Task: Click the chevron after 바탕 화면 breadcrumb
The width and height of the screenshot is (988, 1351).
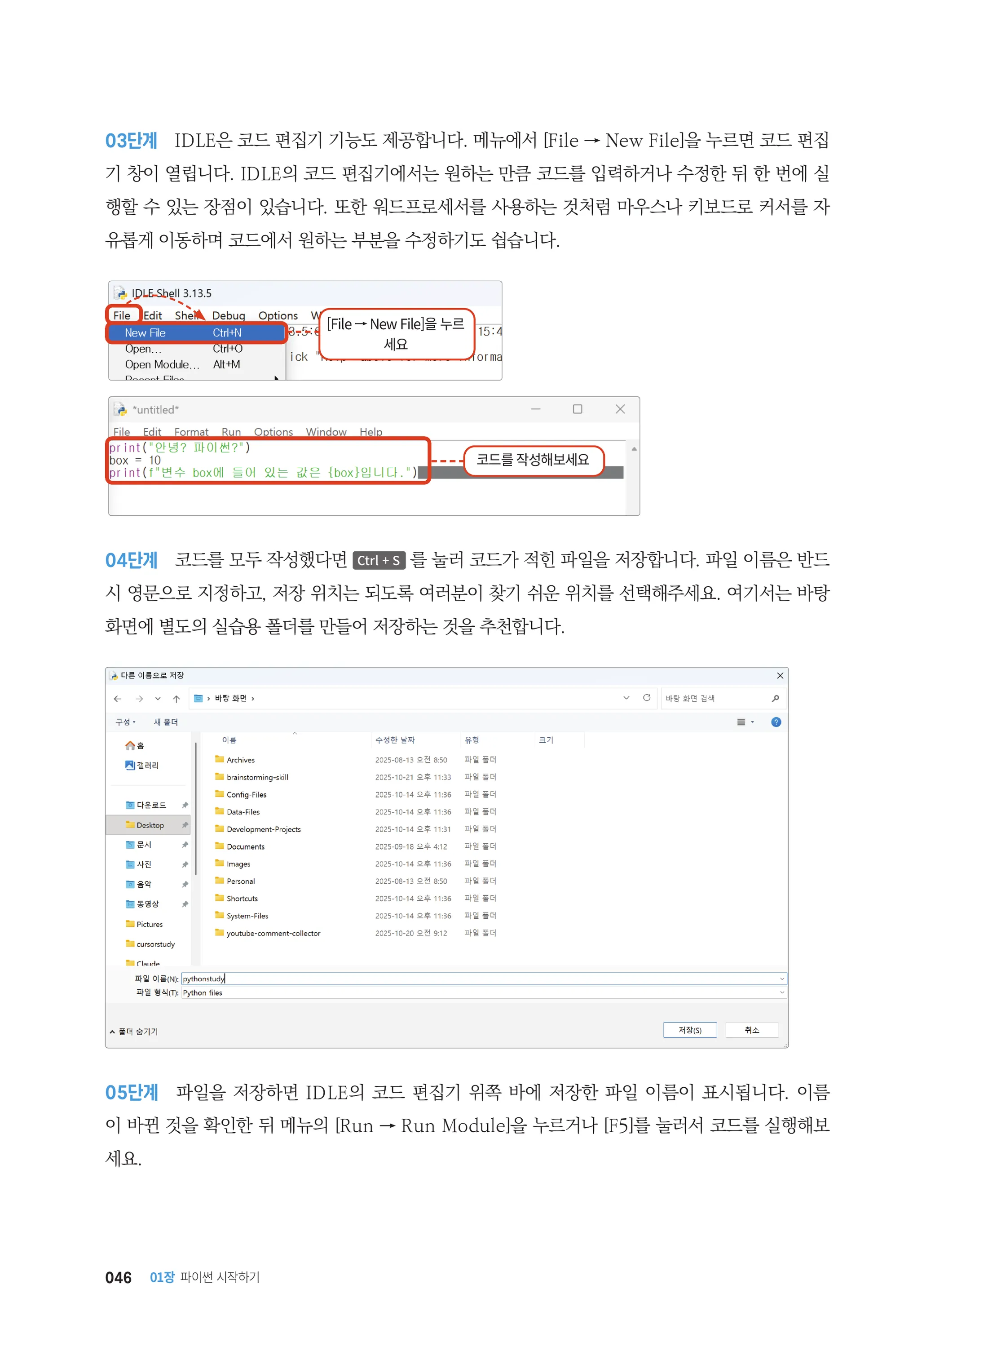Action: (253, 699)
